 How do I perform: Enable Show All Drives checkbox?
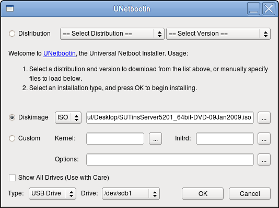point(12,178)
